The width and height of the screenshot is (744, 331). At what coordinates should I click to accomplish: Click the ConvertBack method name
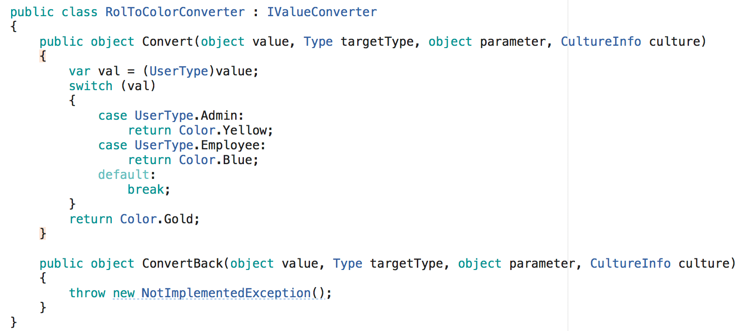(x=182, y=264)
